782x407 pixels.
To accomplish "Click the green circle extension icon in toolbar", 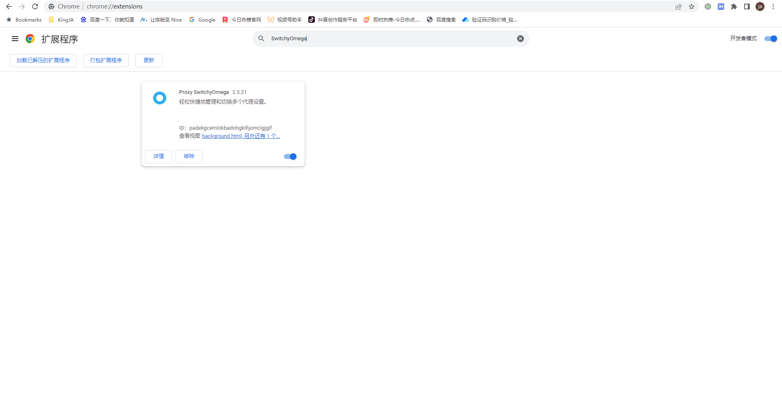I will [x=708, y=7].
